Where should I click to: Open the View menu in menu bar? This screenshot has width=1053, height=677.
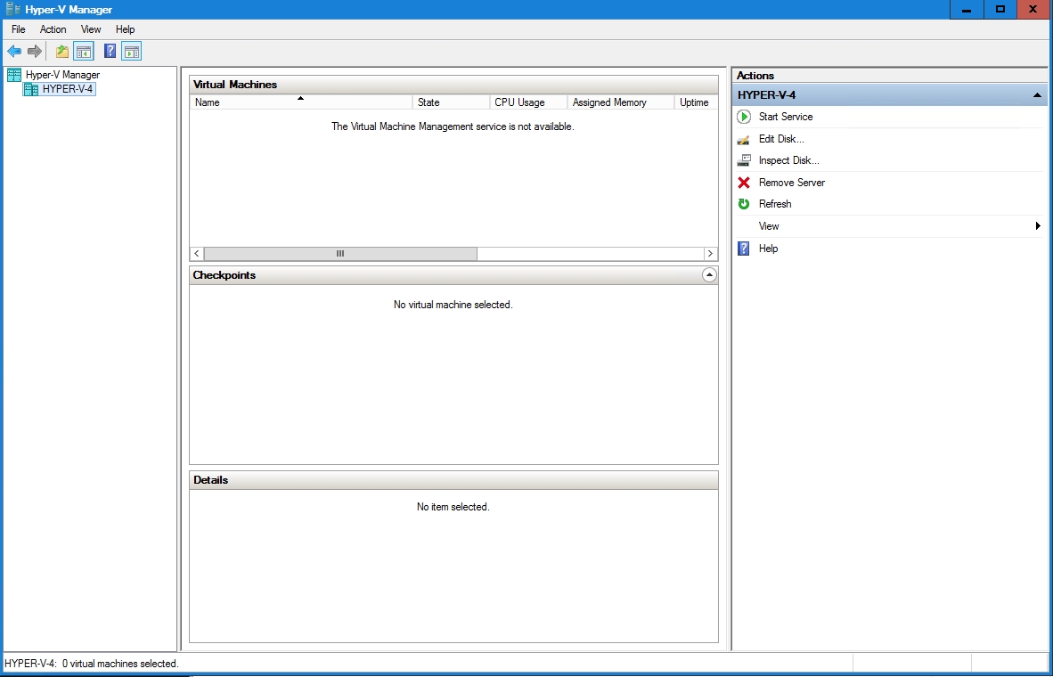(91, 29)
